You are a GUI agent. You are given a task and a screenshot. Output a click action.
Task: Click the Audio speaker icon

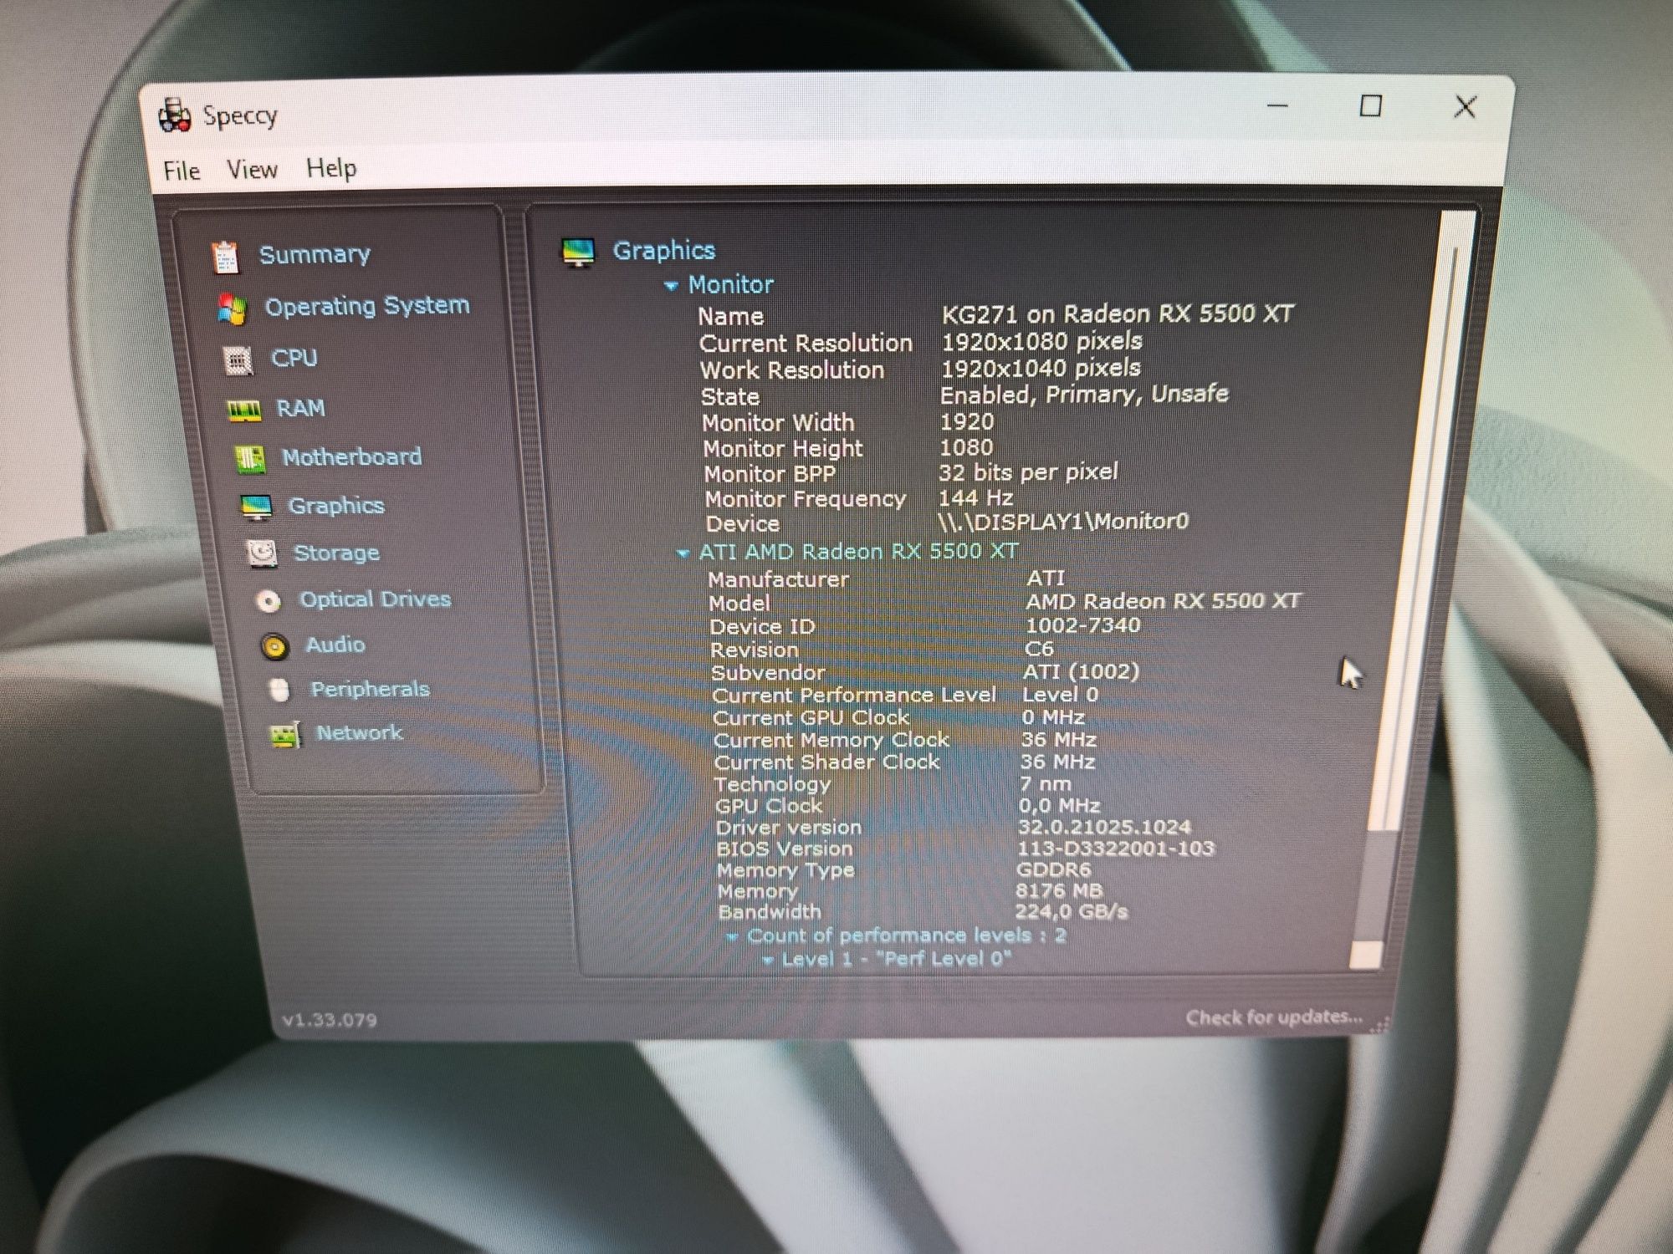pyautogui.click(x=274, y=645)
